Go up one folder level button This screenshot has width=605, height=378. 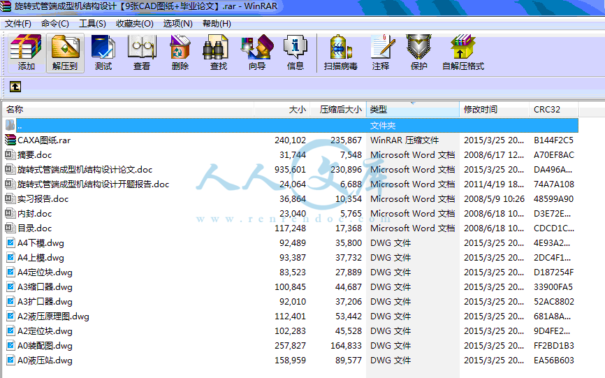coord(15,87)
